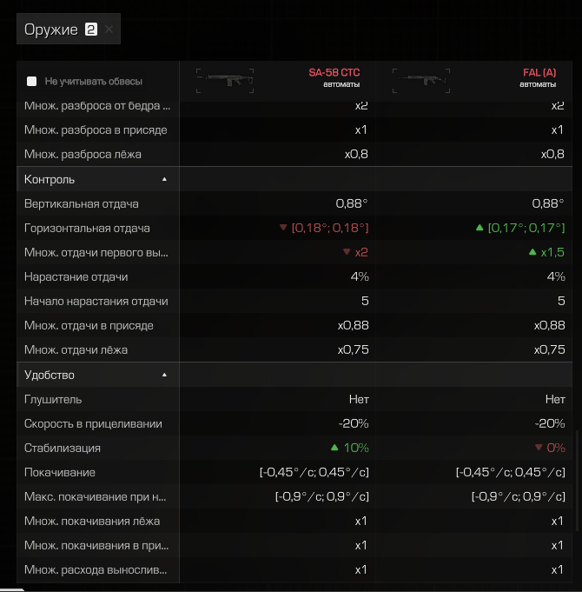Click the red down arrow beside x2 multiplier
This screenshot has width=582, height=592.
click(347, 252)
